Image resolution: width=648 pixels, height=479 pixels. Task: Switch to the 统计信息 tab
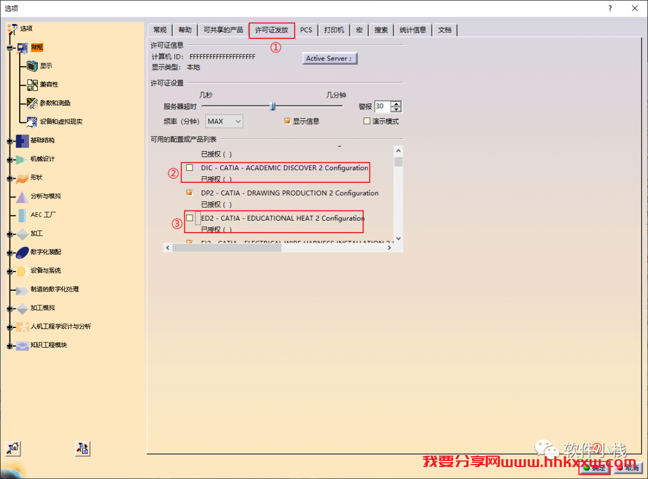click(413, 30)
